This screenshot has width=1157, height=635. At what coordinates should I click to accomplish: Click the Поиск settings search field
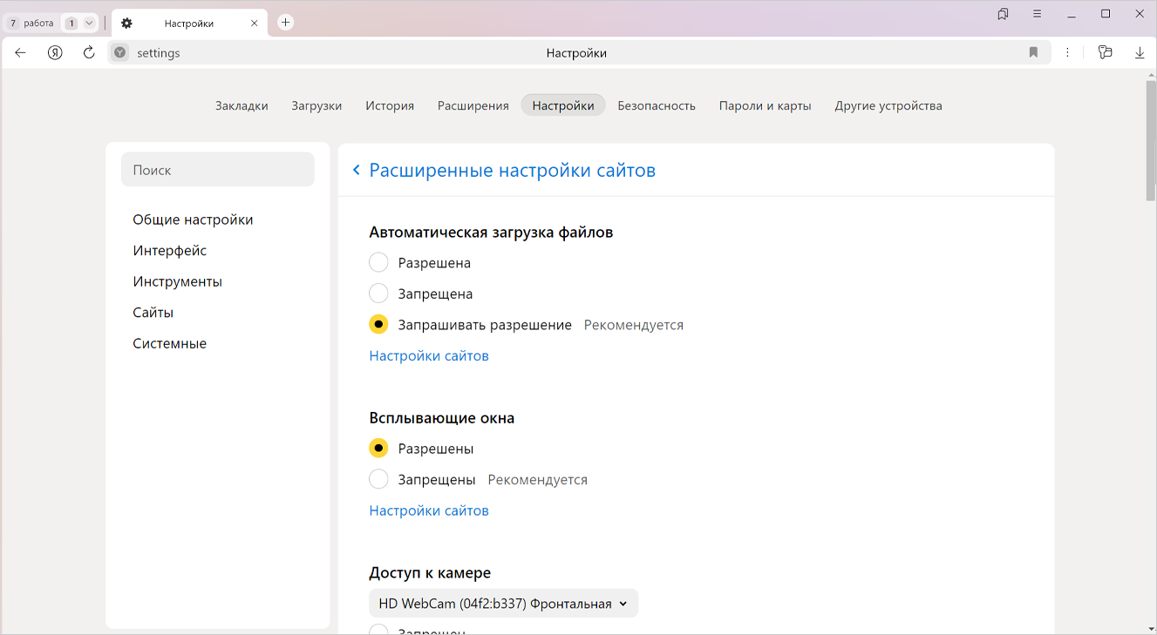coord(217,170)
